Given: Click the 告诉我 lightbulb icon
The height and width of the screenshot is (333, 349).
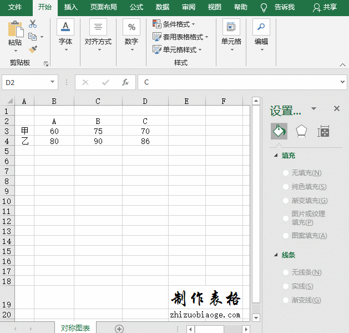Looking at the screenshot, I should point(264,8).
